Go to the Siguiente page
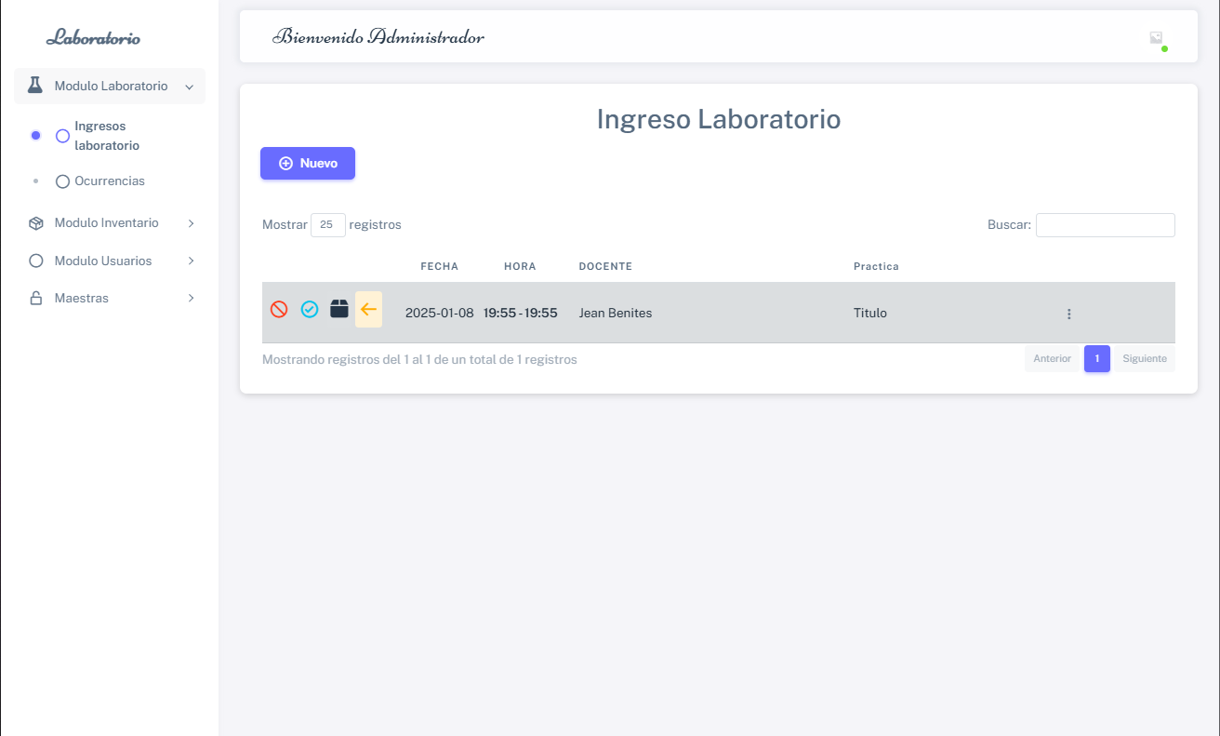The width and height of the screenshot is (1220, 736). click(1145, 358)
